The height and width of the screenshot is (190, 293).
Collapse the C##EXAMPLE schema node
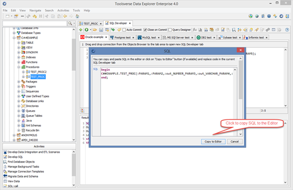[14, 38]
